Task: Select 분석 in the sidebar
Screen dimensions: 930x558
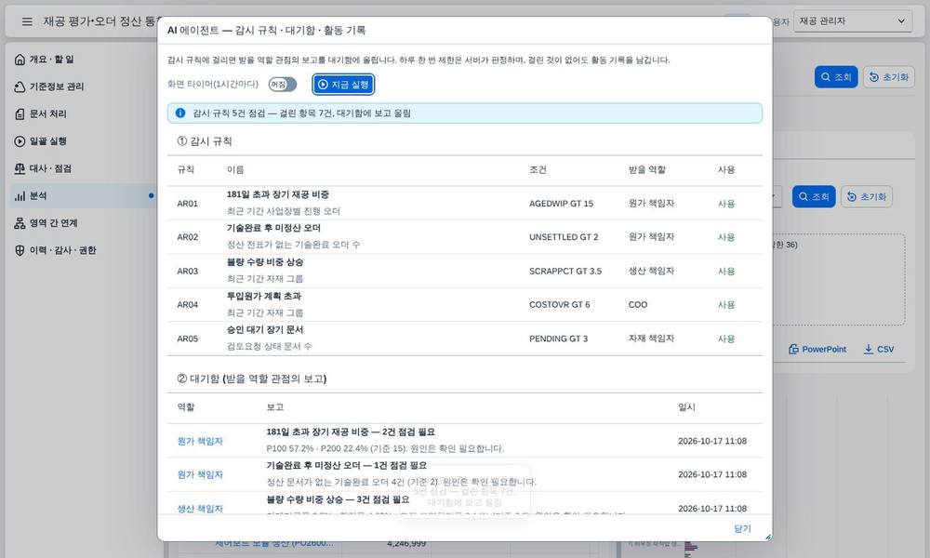Action: tap(83, 195)
